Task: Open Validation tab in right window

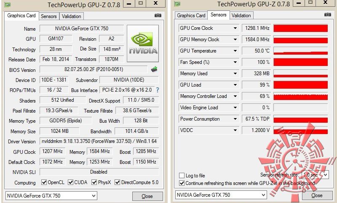Action: click(x=241, y=16)
